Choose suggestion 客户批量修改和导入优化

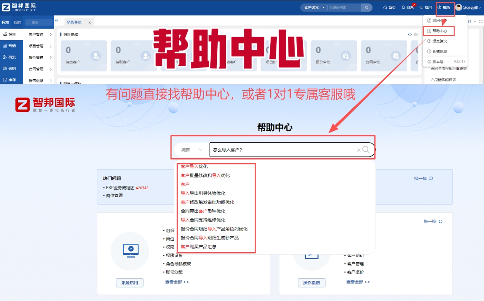[205, 175]
